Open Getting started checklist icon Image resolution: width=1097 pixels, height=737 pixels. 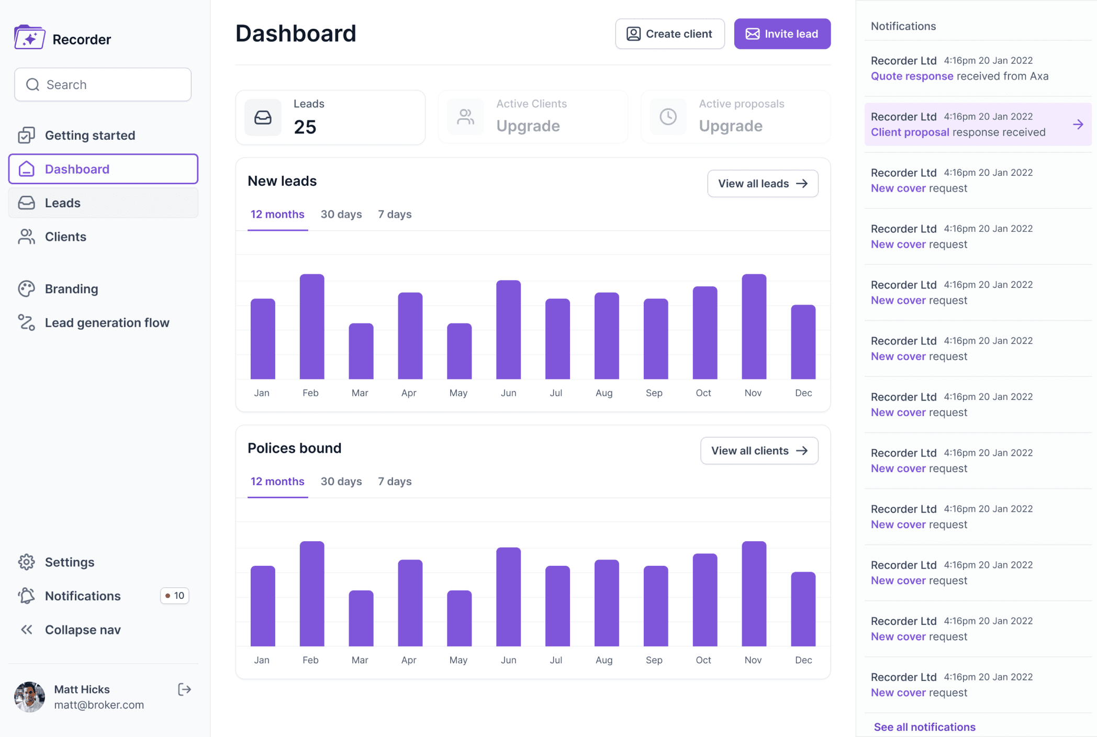click(26, 136)
